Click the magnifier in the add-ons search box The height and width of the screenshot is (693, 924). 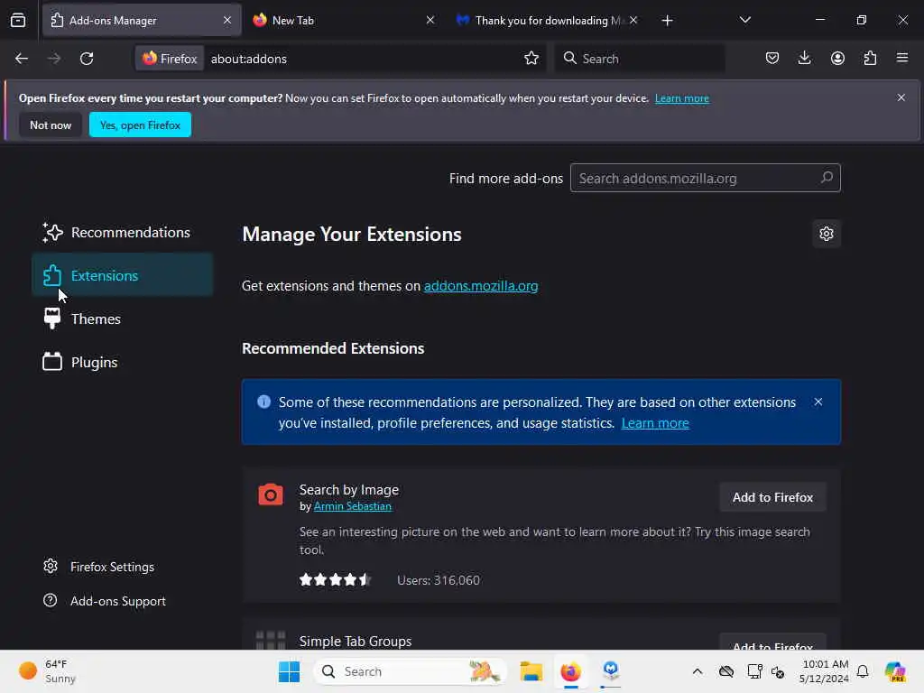tap(827, 178)
